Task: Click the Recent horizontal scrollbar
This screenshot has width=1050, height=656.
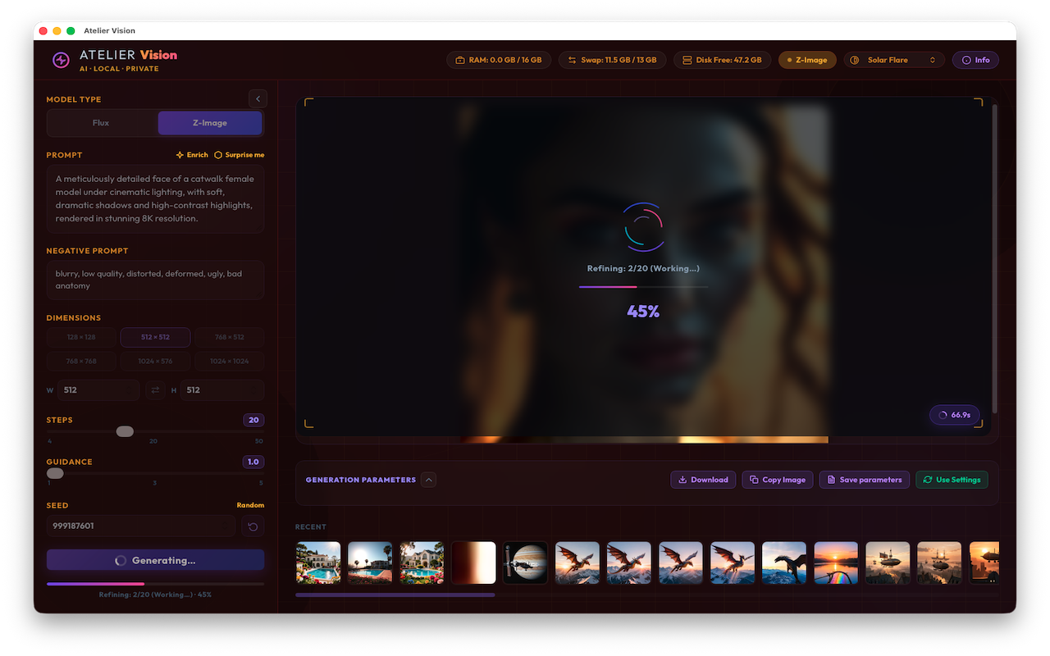Action: click(395, 594)
